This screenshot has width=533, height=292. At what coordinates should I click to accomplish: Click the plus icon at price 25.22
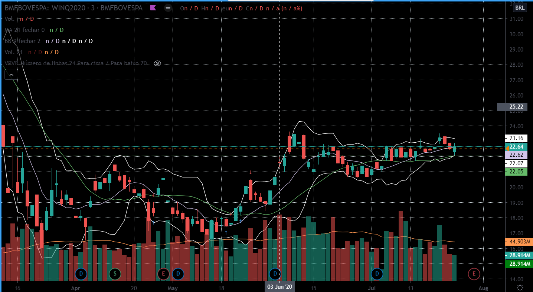(x=501, y=107)
